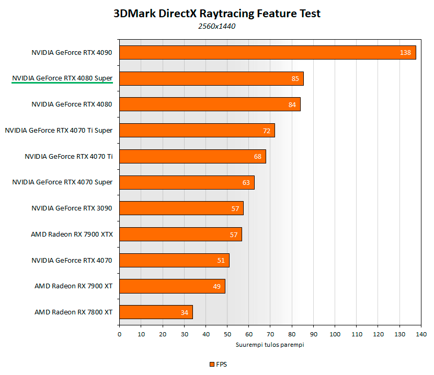The width and height of the screenshot is (434, 375).
Task: Click the 84 value on the bar
Action: 292,104
